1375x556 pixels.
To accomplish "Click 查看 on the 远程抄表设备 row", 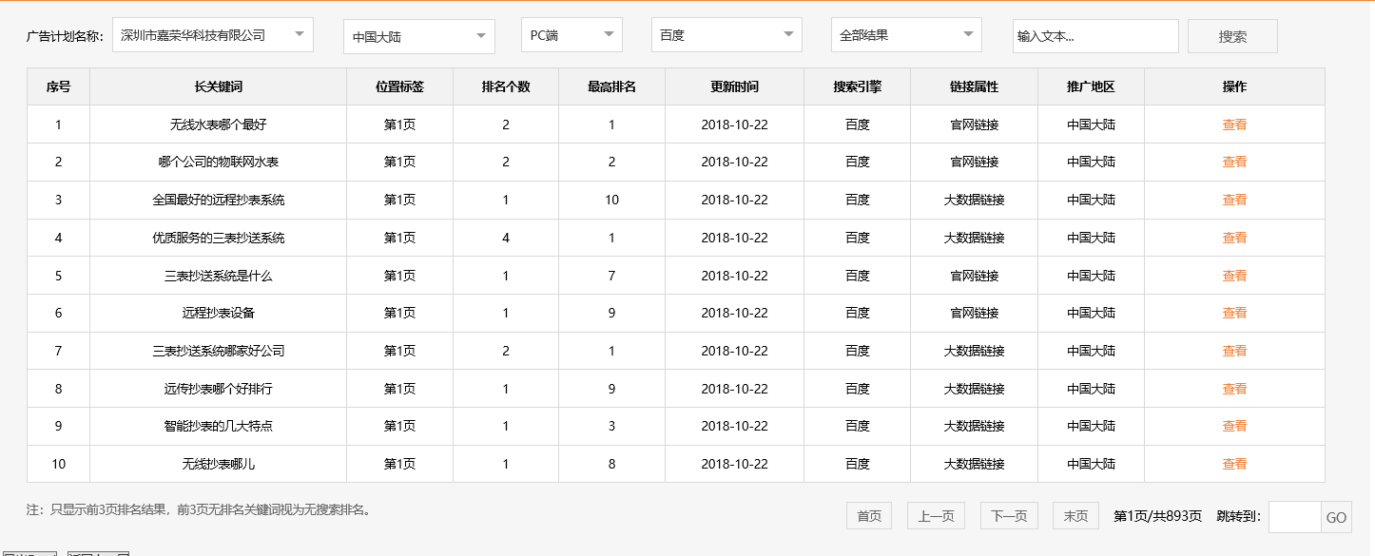I will (1233, 313).
